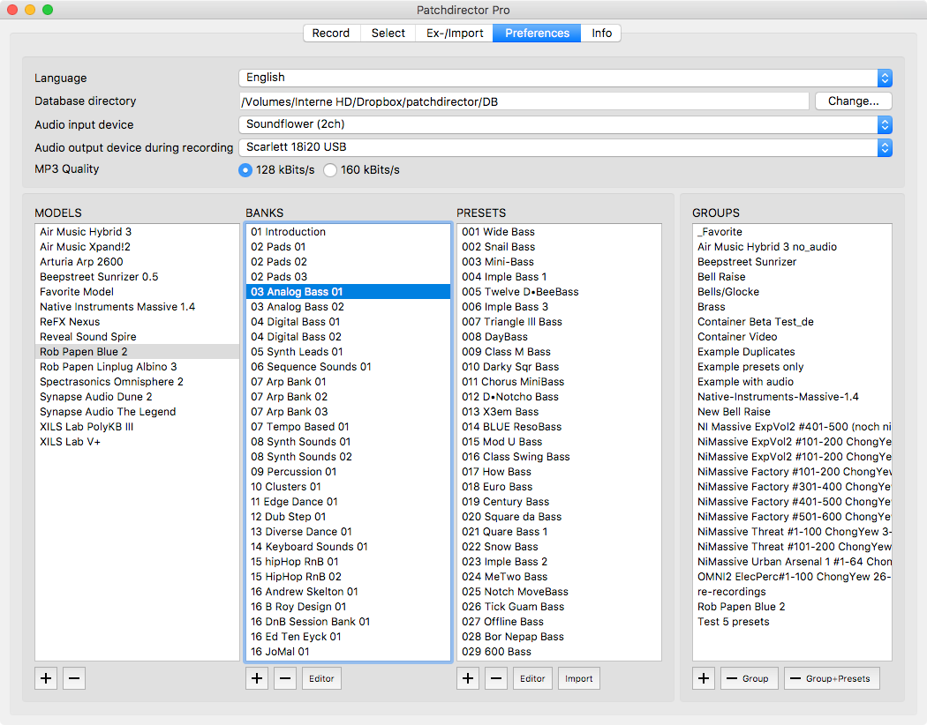Image resolution: width=927 pixels, height=725 pixels.
Task: Select group Test 5 presets
Action: pyautogui.click(x=792, y=622)
